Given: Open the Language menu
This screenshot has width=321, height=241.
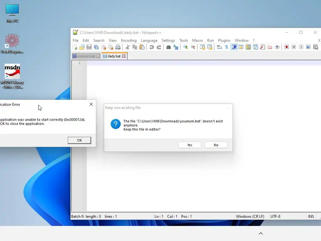Looking at the screenshot, I should [149, 40].
